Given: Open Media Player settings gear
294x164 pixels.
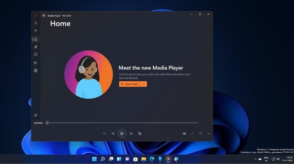Looking at the screenshot, I should click(x=36, y=115).
